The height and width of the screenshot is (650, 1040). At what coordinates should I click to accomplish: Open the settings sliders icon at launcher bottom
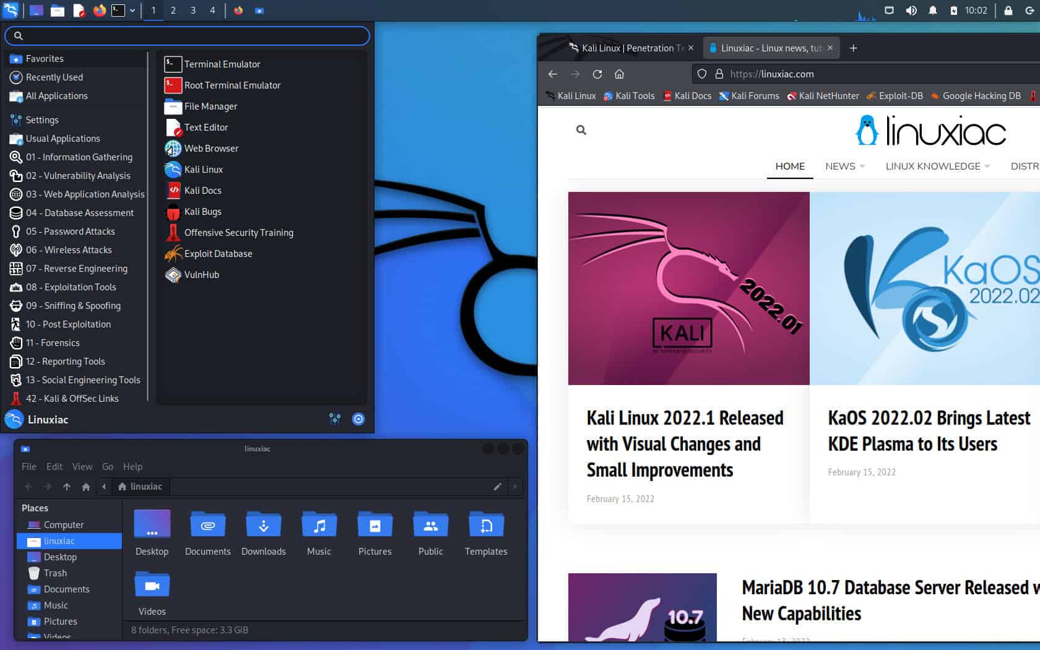[x=335, y=419]
